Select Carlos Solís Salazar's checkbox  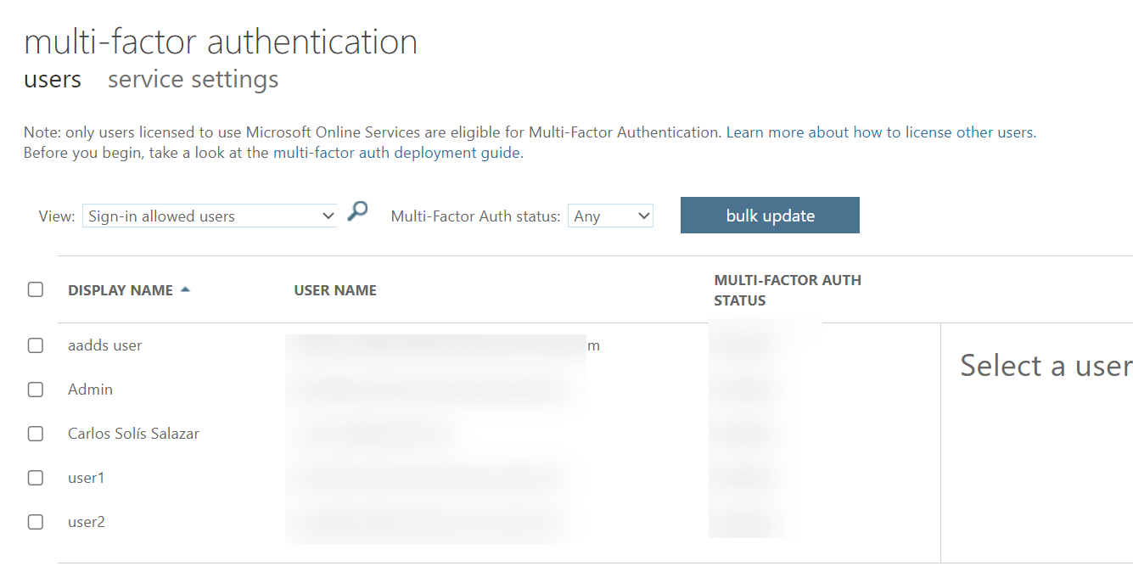(x=36, y=434)
